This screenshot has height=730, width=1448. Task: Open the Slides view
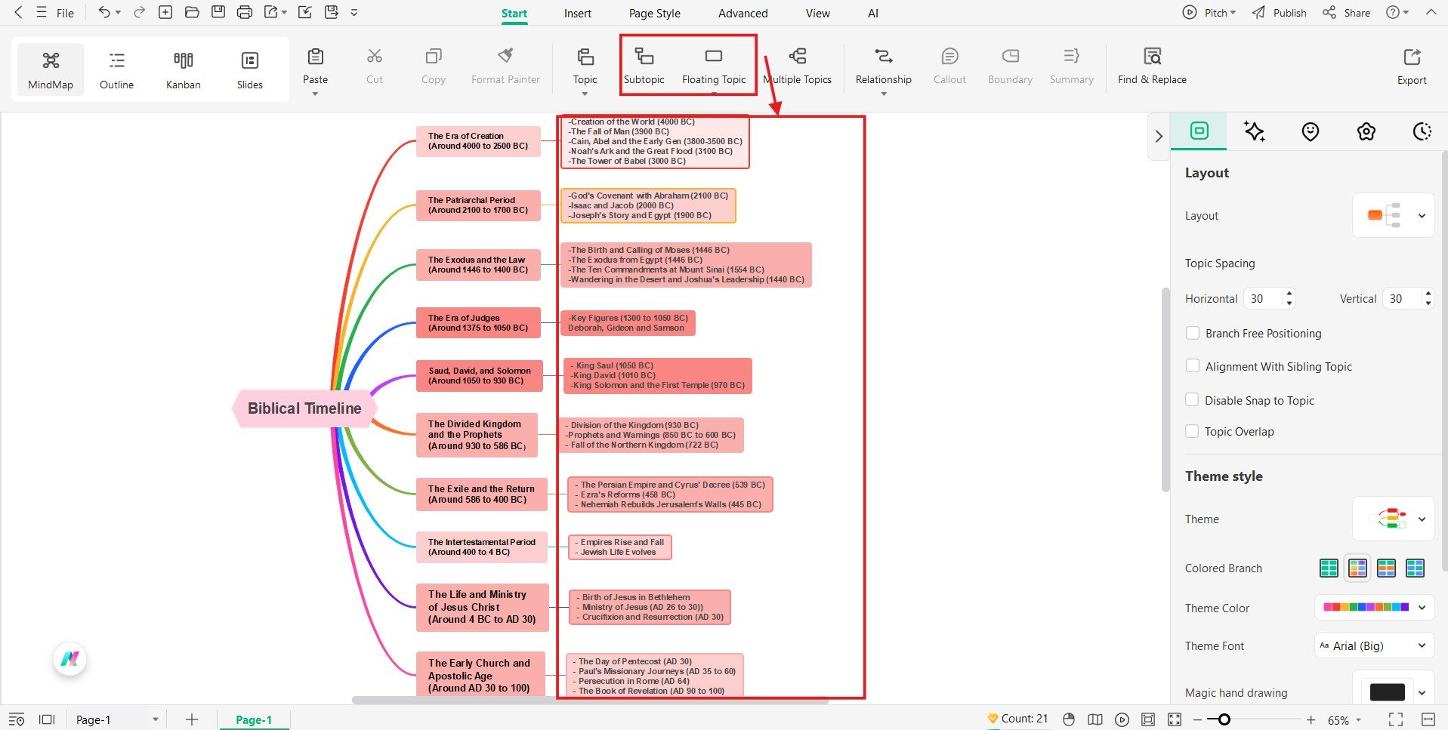250,69
